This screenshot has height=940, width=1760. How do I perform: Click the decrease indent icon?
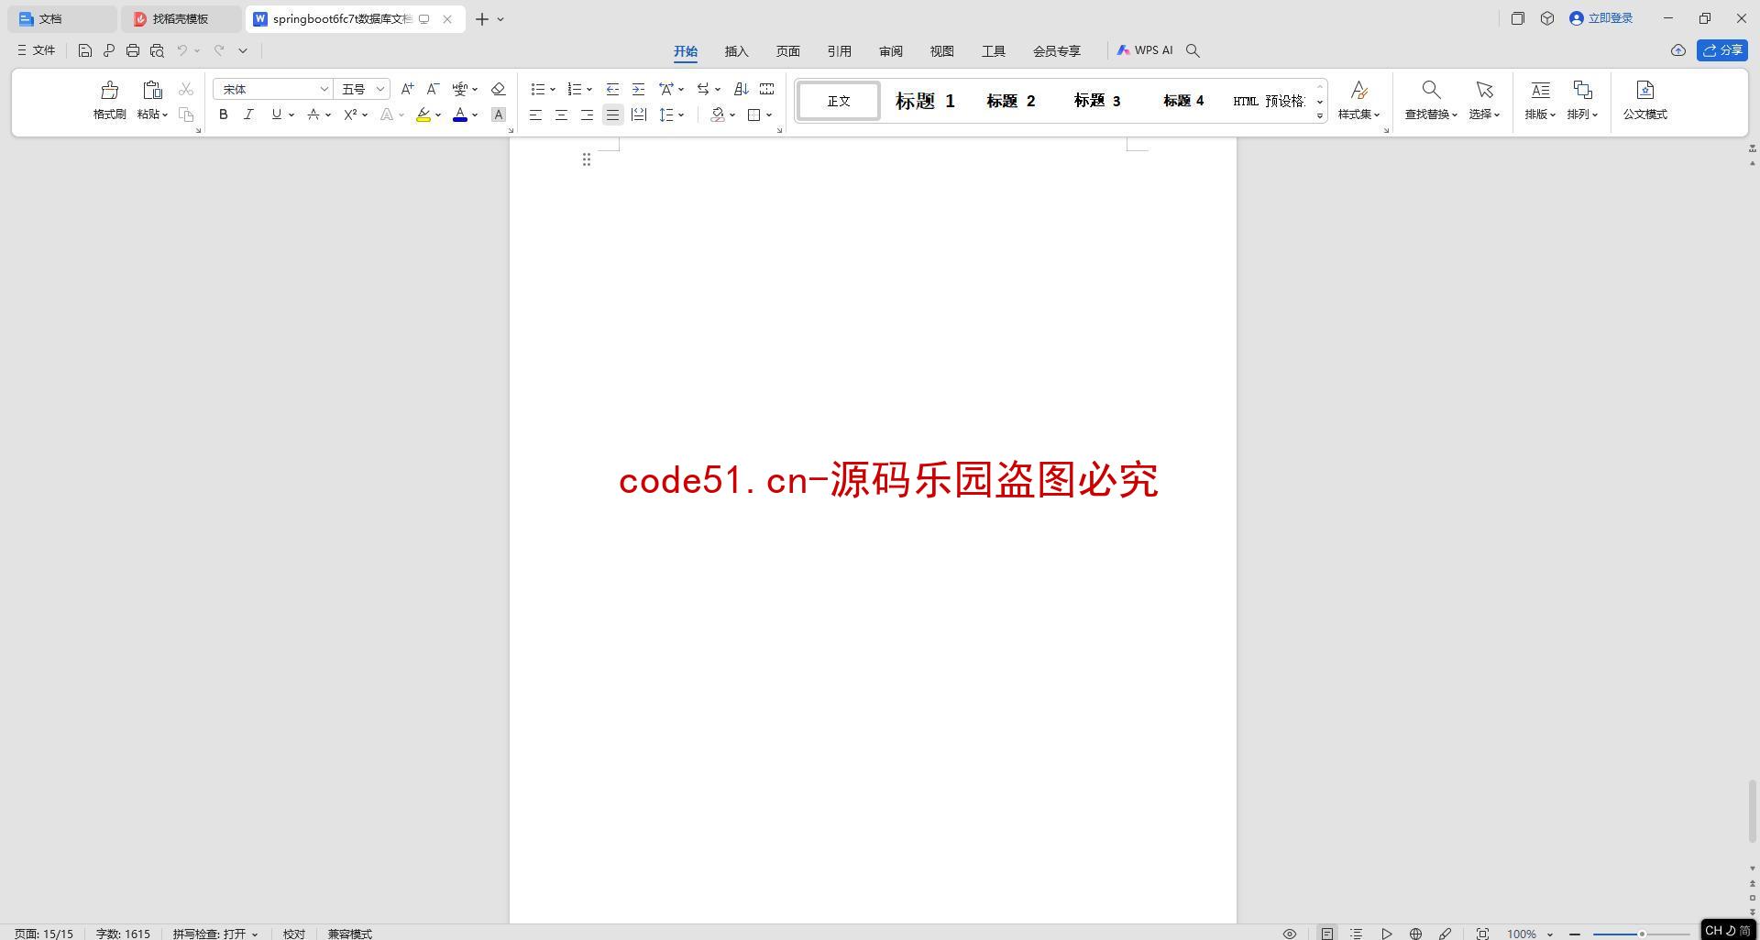[x=612, y=89]
